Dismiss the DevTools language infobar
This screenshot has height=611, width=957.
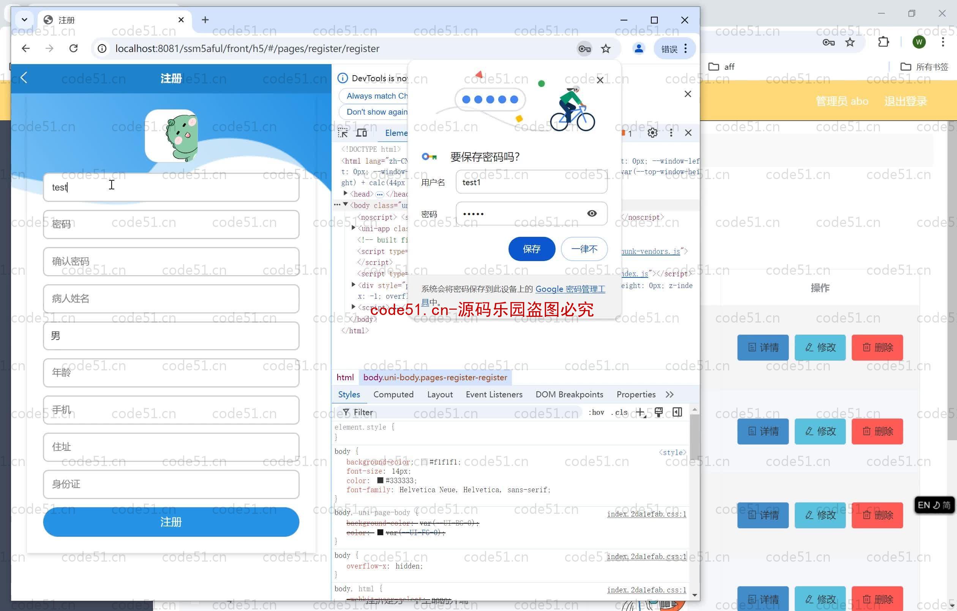688,94
